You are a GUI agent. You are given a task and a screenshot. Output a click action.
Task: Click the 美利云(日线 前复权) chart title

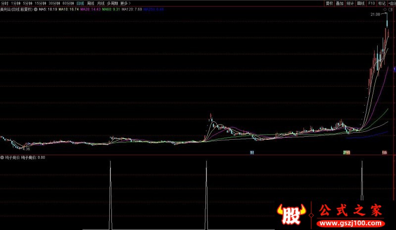point(16,9)
